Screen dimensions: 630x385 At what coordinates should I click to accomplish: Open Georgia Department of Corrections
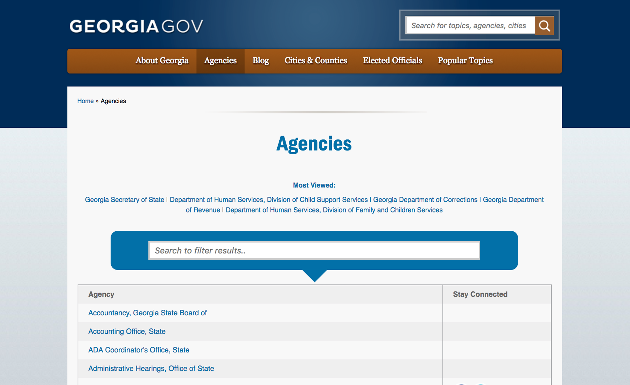click(426, 199)
